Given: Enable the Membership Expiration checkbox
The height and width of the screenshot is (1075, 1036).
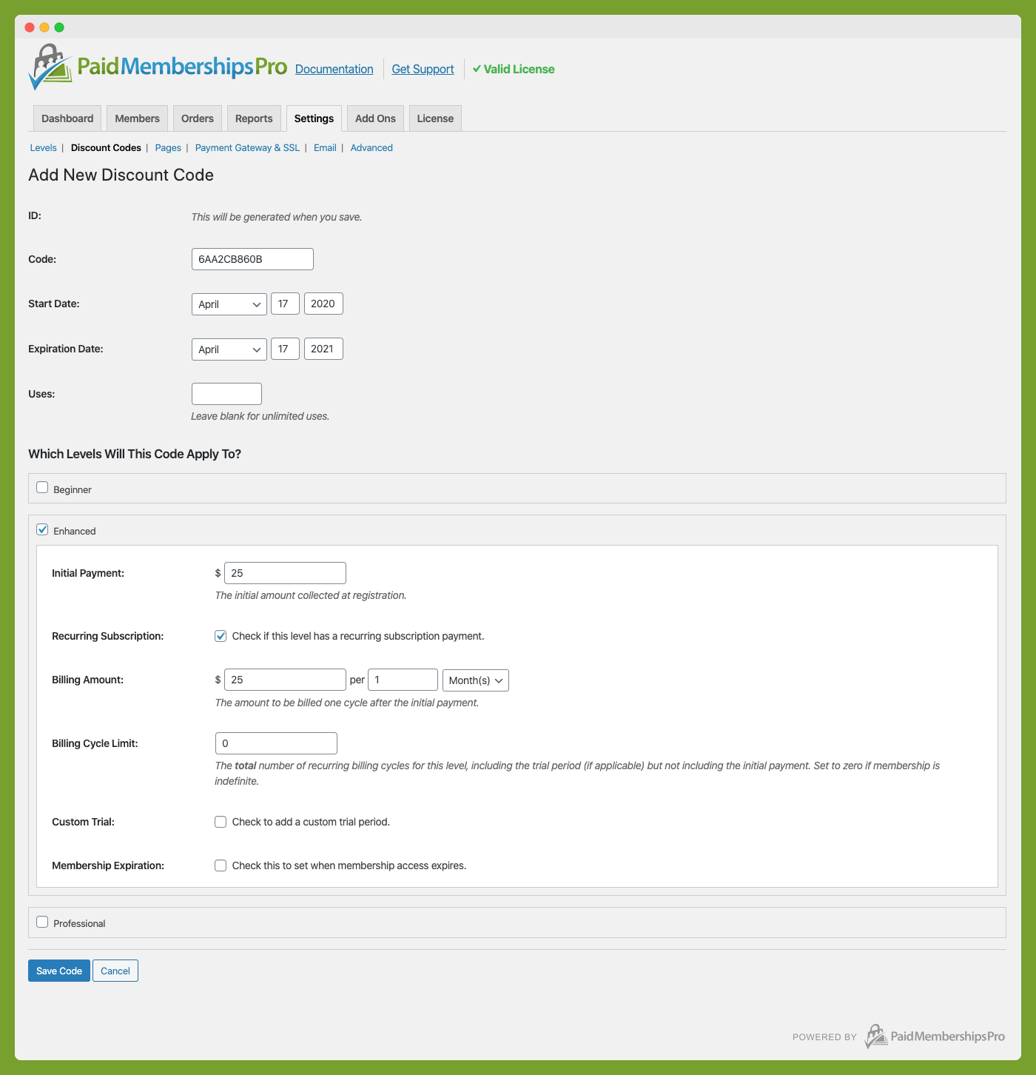Looking at the screenshot, I should coord(221,865).
